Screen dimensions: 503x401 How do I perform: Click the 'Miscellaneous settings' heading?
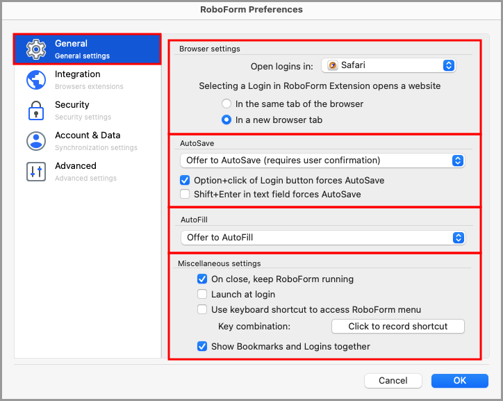pyautogui.click(x=220, y=263)
